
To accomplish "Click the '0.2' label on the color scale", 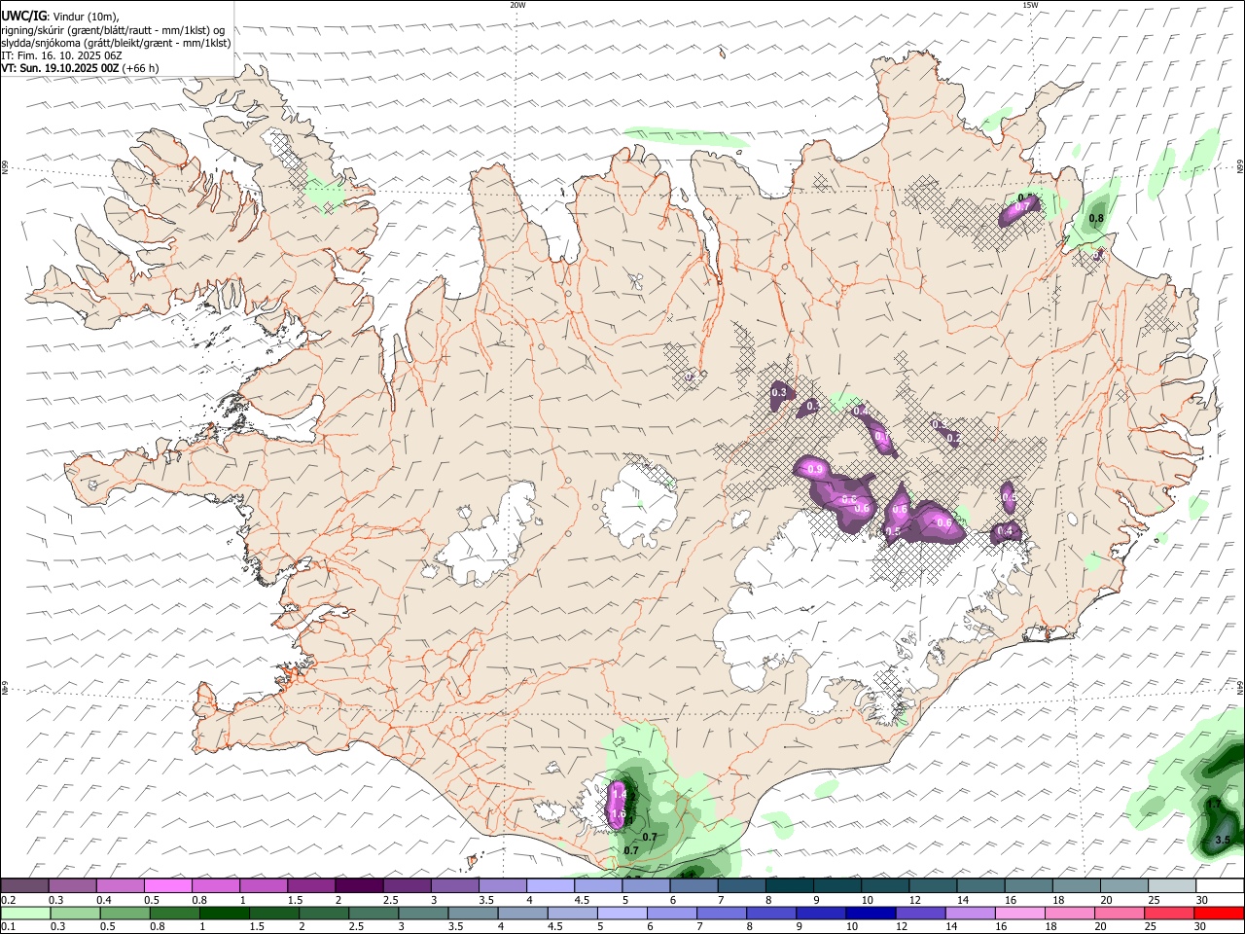I will [x=9, y=900].
